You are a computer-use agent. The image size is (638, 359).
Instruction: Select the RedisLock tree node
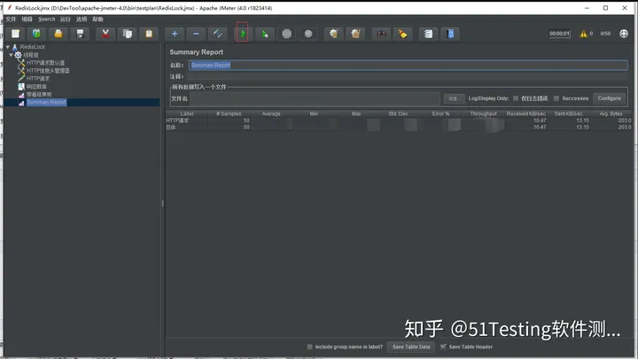pos(33,47)
